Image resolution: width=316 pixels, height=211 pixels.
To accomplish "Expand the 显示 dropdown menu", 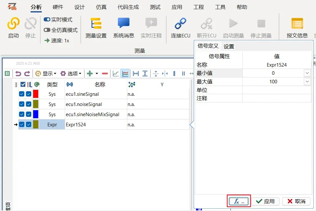I will pyautogui.click(x=46, y=74).
